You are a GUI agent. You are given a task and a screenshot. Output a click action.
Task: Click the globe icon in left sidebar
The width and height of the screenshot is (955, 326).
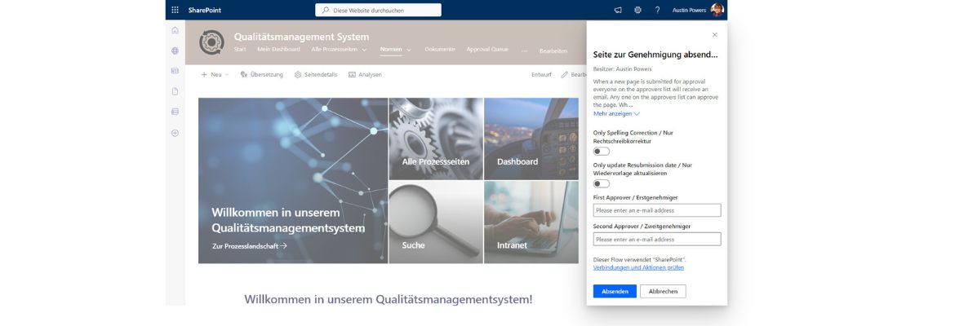pos(175,51)
